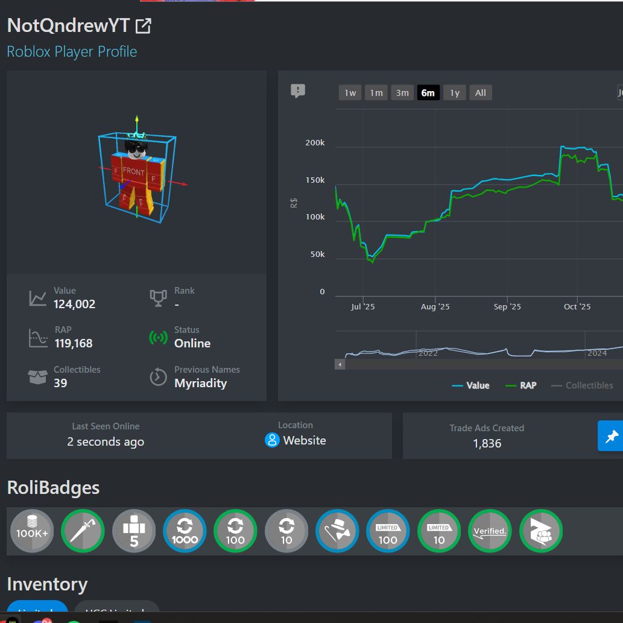This screenshot has height=623, width=623.
Task: Click the Roblox Player Profile link
Action: 72,52
